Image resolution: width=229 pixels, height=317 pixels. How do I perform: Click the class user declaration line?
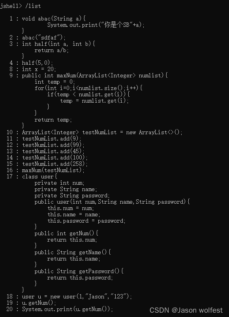pos(39,176)
